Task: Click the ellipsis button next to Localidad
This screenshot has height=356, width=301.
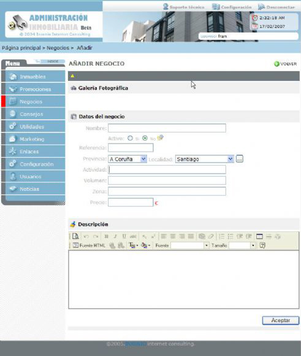Action: pos(240,159)
